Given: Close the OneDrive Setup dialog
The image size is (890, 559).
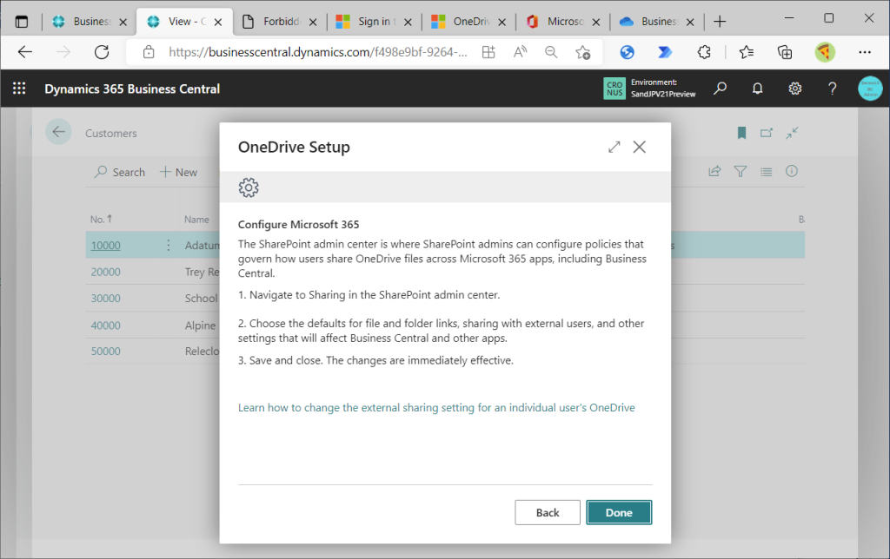Looking at the screenshot, I should [639, 147].
